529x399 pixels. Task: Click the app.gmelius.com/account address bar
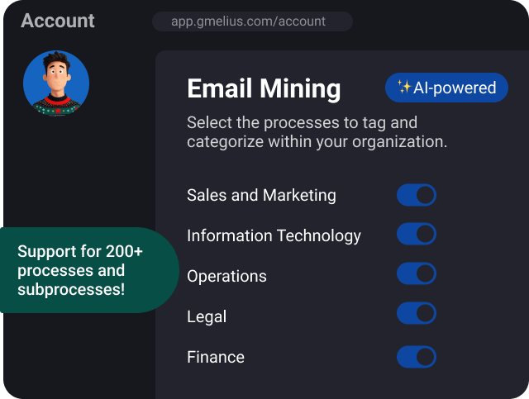252,21
